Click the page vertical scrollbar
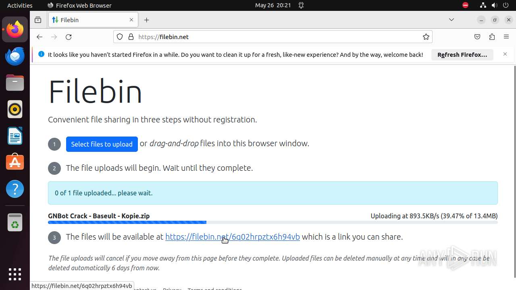516x290 pixels. 514,171
